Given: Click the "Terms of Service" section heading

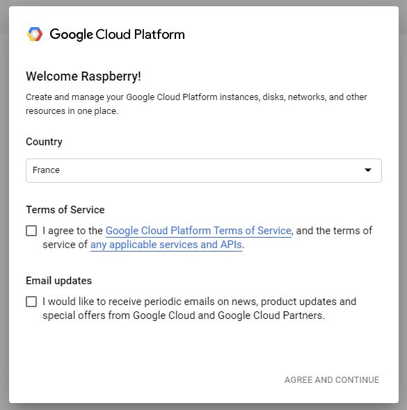Looking at the screenshot, I should pos(65,210).
